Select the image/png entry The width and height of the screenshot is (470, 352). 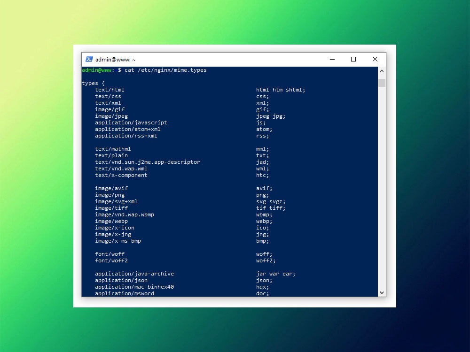tap(110, 195)
